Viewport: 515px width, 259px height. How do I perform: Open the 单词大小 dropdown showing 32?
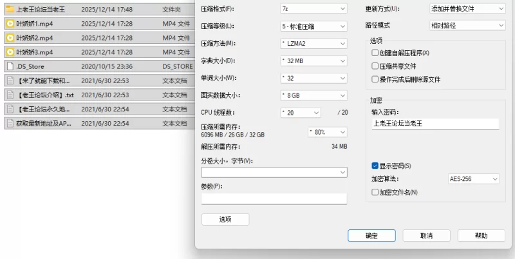pos(314,78)
